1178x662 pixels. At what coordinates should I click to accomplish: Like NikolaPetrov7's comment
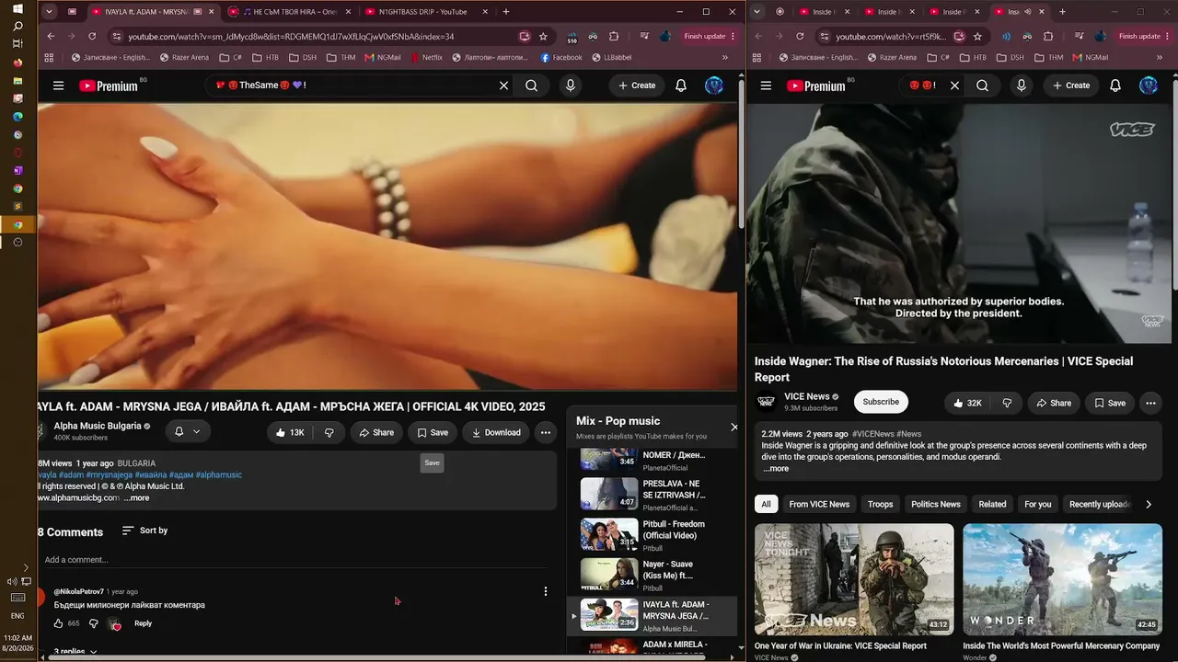click(58, 623)
